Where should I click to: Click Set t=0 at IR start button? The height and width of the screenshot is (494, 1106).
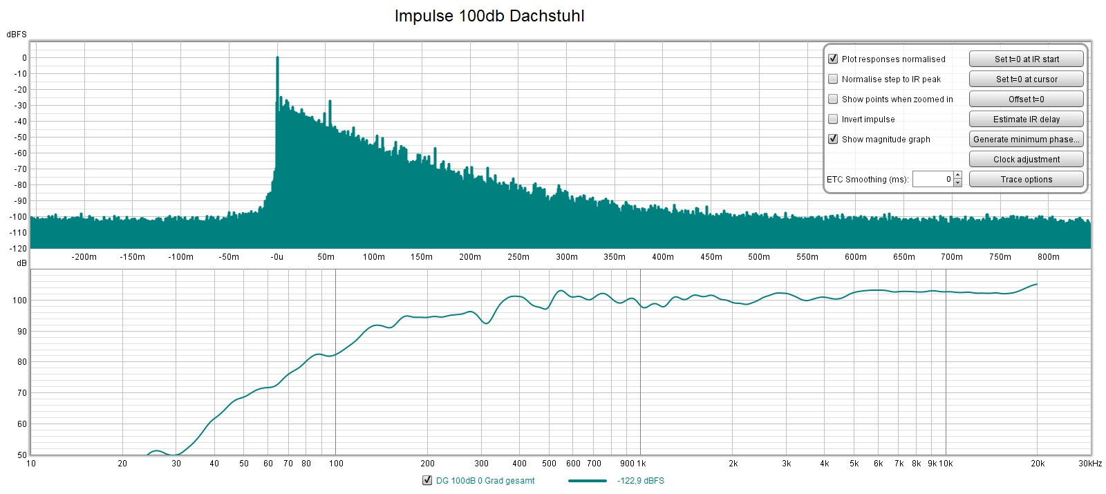click(1027, 59)
